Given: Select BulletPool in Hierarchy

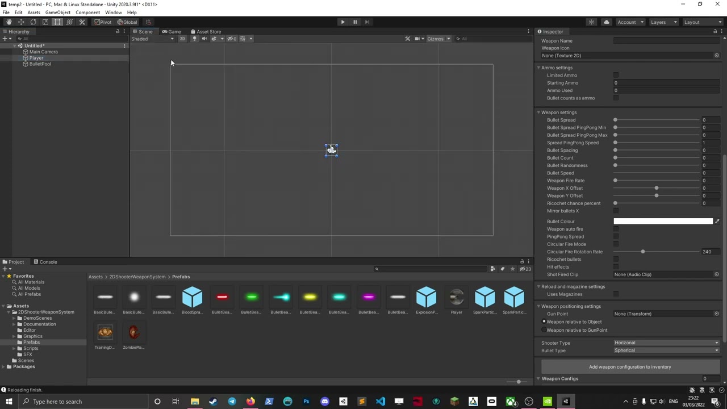Looking at the screenshot, I should [40, 64].
